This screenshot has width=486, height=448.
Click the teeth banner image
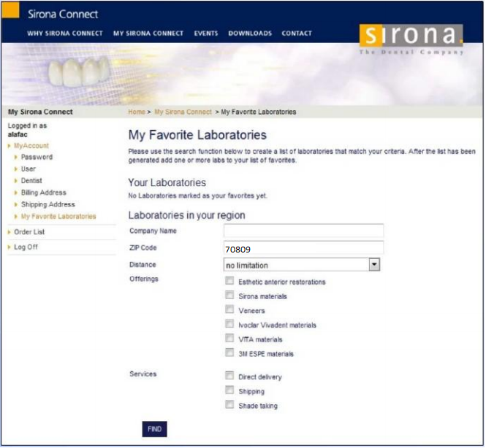click(79, 72)
